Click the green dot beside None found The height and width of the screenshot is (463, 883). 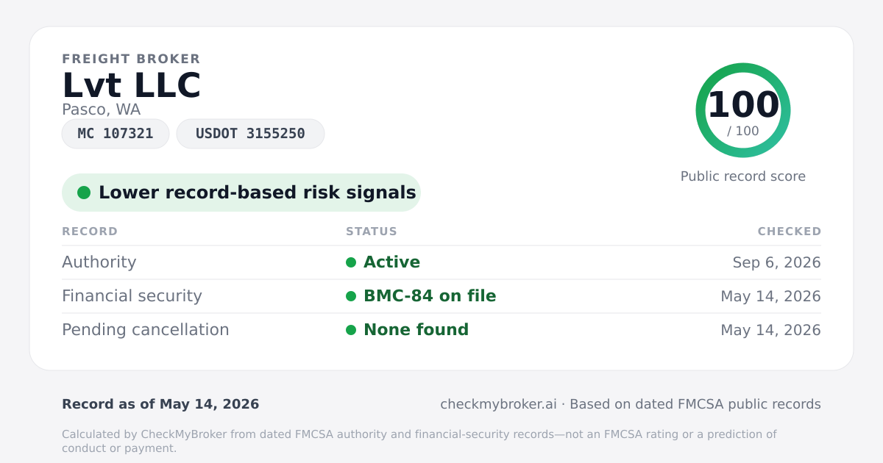[x=351, y=330]
